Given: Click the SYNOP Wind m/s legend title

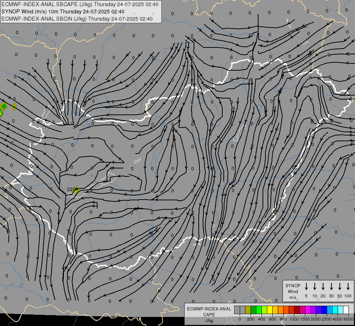Looking at the screenshot, I should (293, 291).
